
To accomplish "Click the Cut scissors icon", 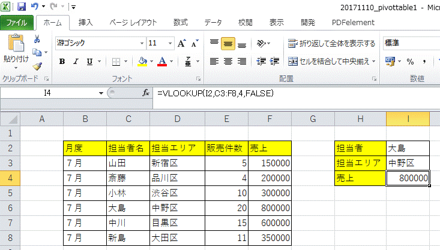I will pos(37,39).
